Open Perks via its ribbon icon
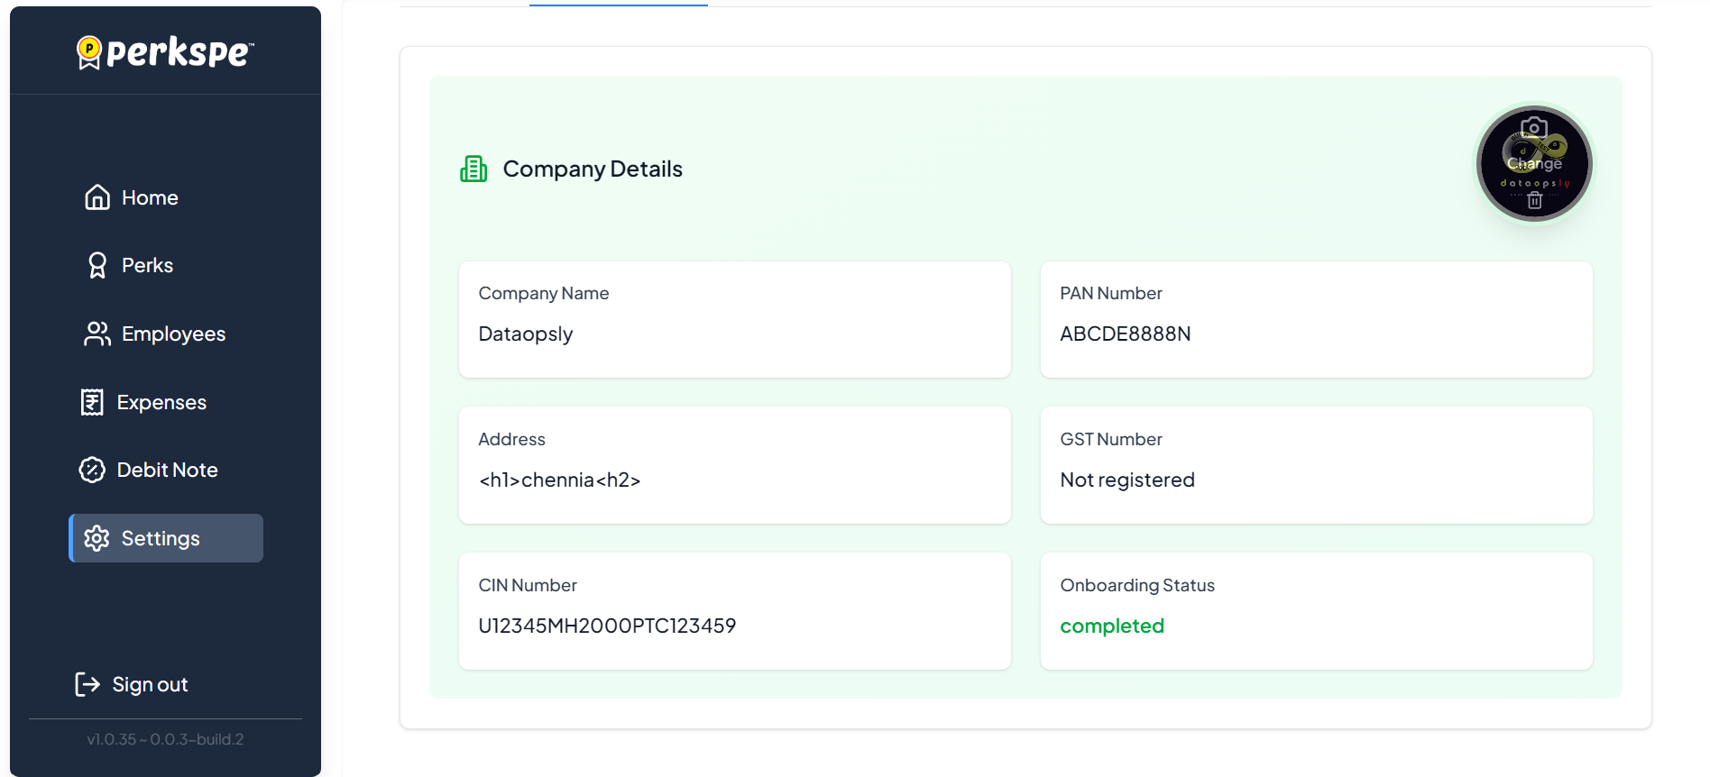The image size is (1710, 777). (x=97, y=265)
